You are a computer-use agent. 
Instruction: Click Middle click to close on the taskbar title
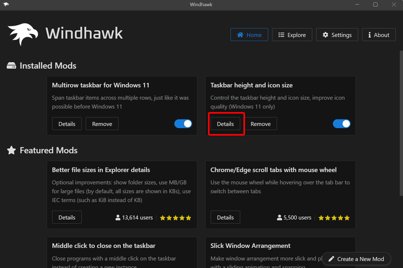coord(104,245)
